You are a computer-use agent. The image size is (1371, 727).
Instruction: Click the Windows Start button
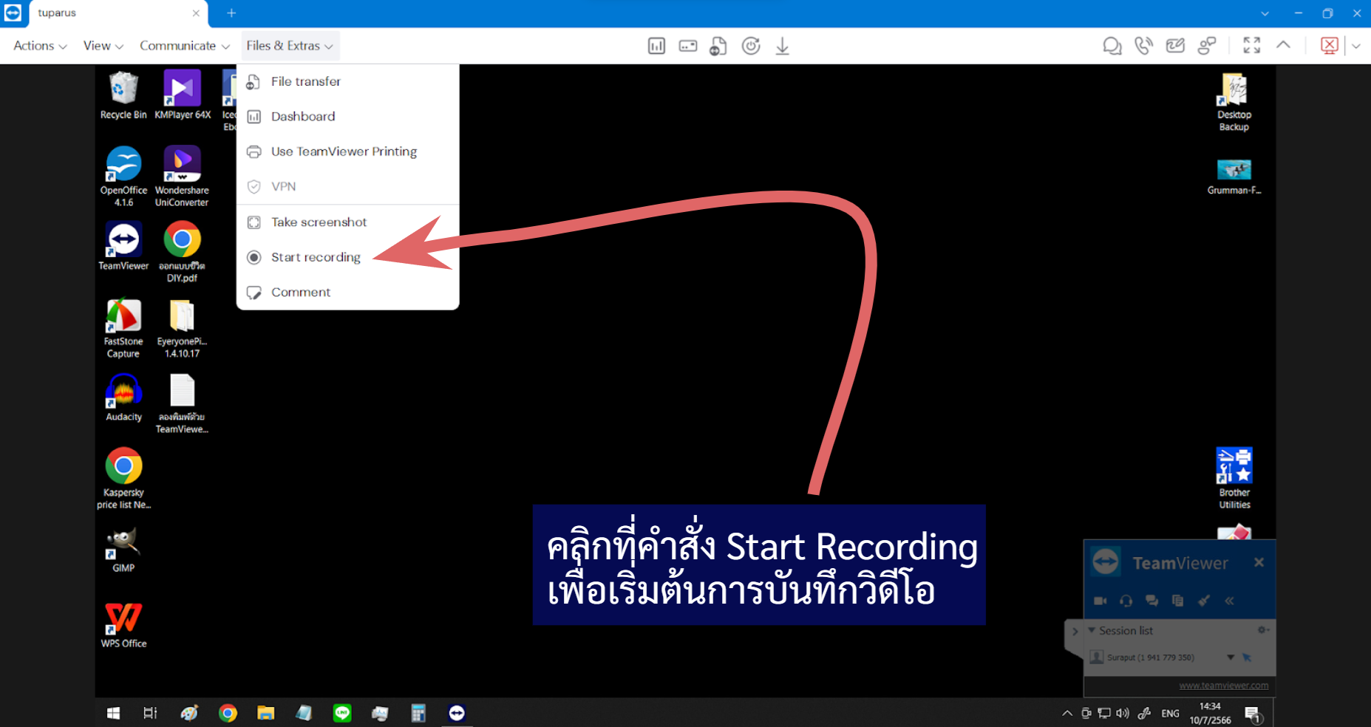pyautogui.click(x=113, y=713)
